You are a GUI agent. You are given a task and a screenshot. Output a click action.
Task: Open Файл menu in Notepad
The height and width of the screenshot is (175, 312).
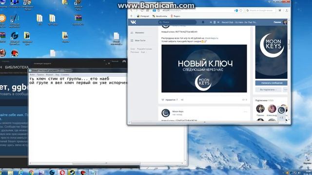32,75
